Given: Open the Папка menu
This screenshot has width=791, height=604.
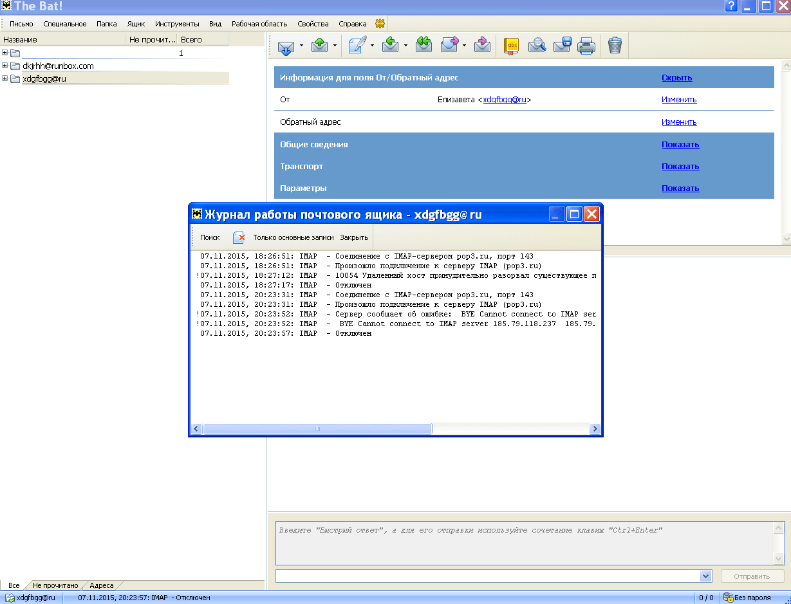Looking at the screenshot, I should tap(107, 24).
